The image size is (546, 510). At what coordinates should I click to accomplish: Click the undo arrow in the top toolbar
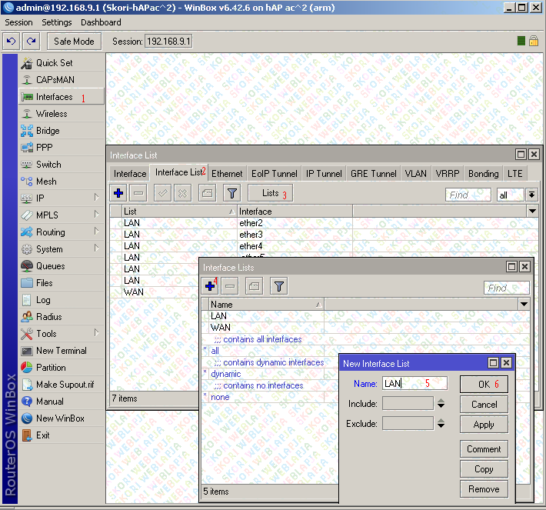(x=12, y=41)
